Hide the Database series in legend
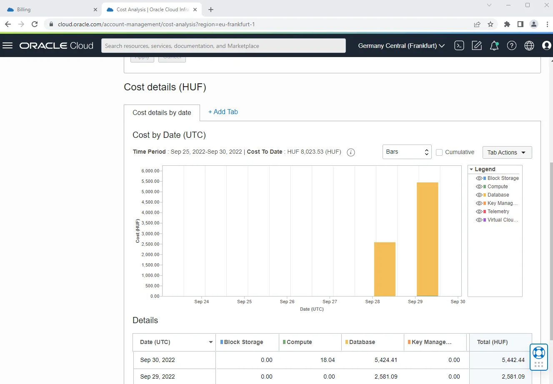This screenshot has width=553, height=384. point(479,195)
